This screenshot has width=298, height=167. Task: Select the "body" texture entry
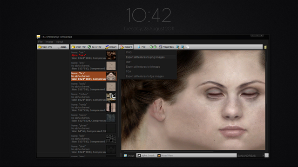pyautogui.click(x=93, y=87)
